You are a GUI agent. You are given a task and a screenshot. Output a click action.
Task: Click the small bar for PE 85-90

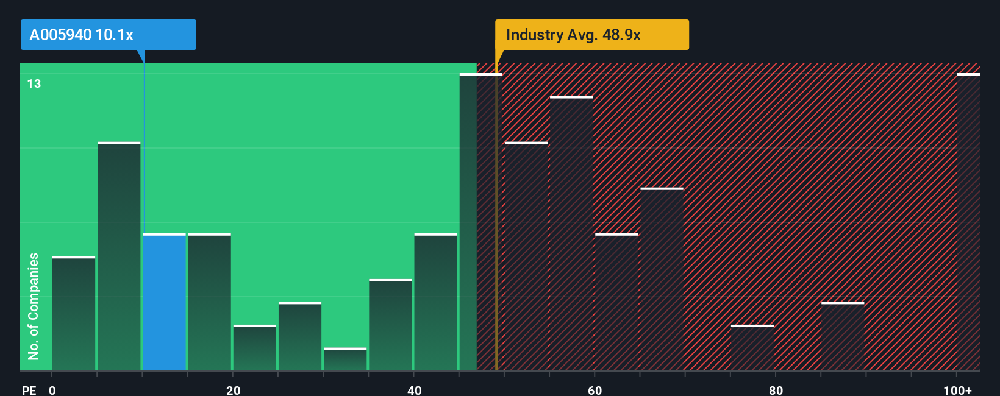[843, 336]
